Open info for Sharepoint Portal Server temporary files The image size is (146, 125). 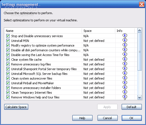[x=125, y=69]
